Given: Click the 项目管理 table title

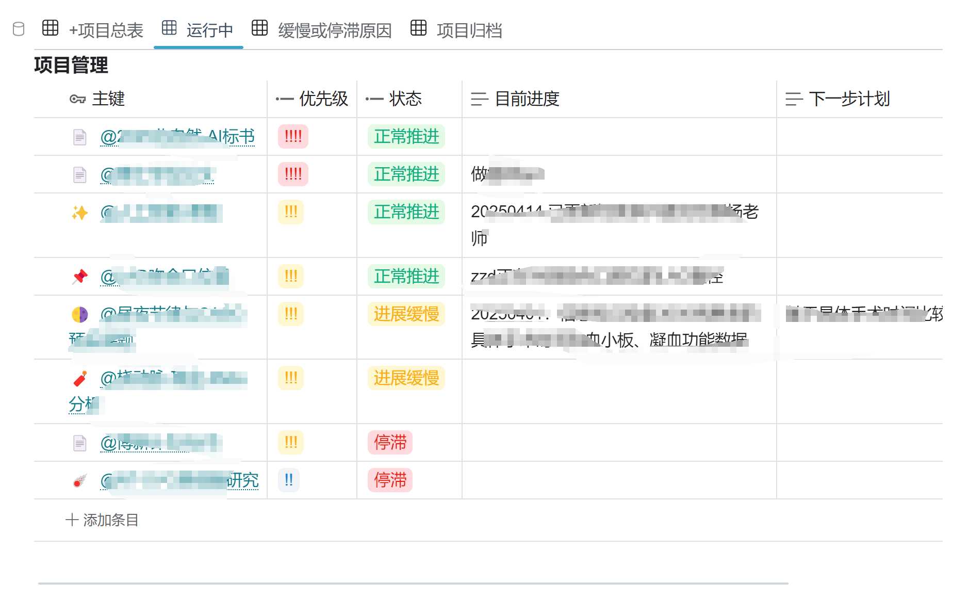Looking at the screenshot, I should tap(71, 66).
